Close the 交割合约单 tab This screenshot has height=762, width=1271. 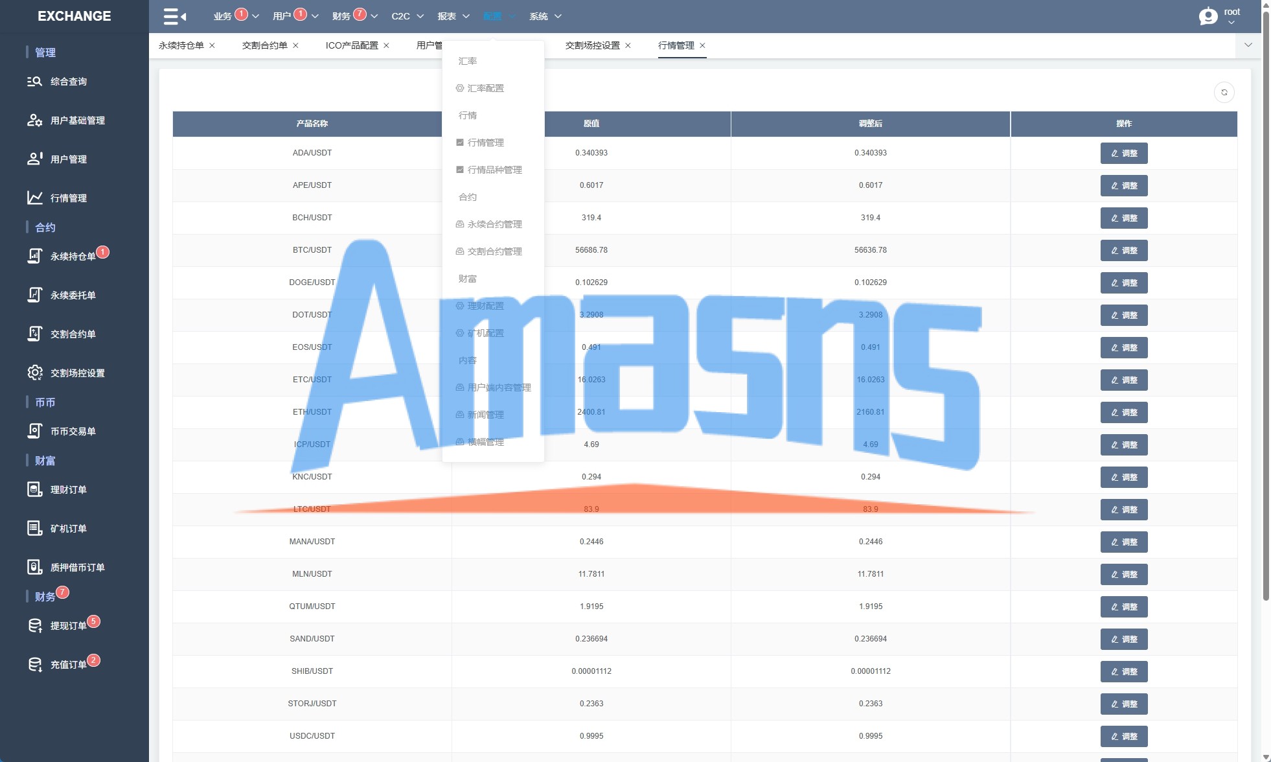coord(295,45)
